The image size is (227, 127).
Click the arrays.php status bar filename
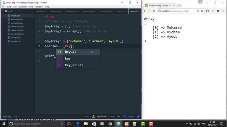(x=7, y=117)
